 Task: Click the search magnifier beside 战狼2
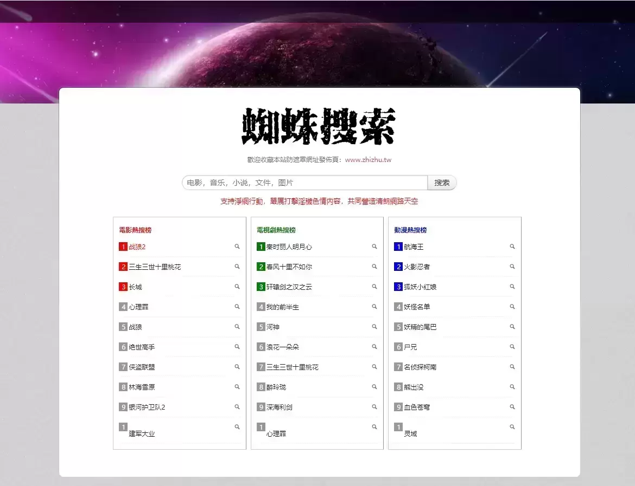click(x=237, y=247)
